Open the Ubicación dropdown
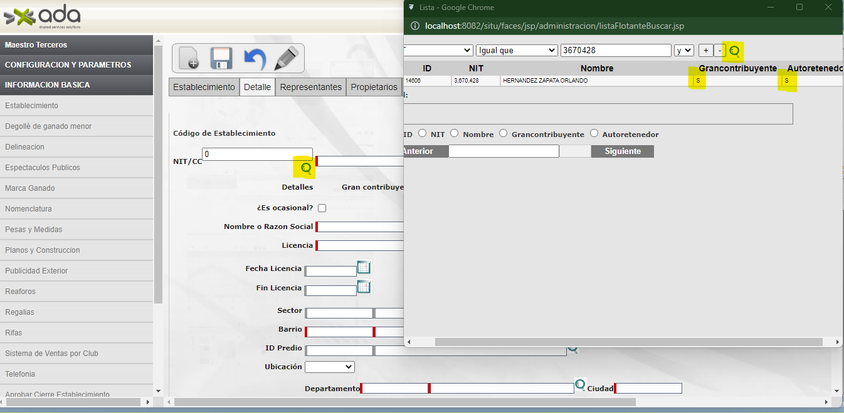844x413 pixels. [329, 367]
